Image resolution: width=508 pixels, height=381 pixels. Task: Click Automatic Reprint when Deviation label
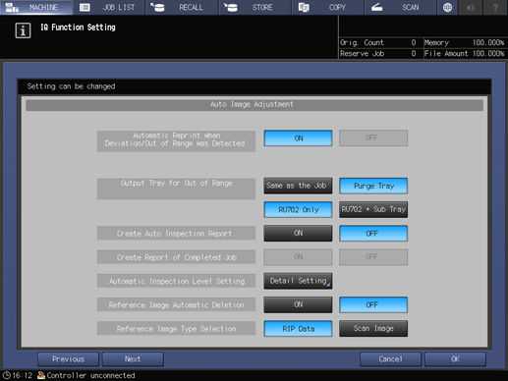click(x=176, y=141)
